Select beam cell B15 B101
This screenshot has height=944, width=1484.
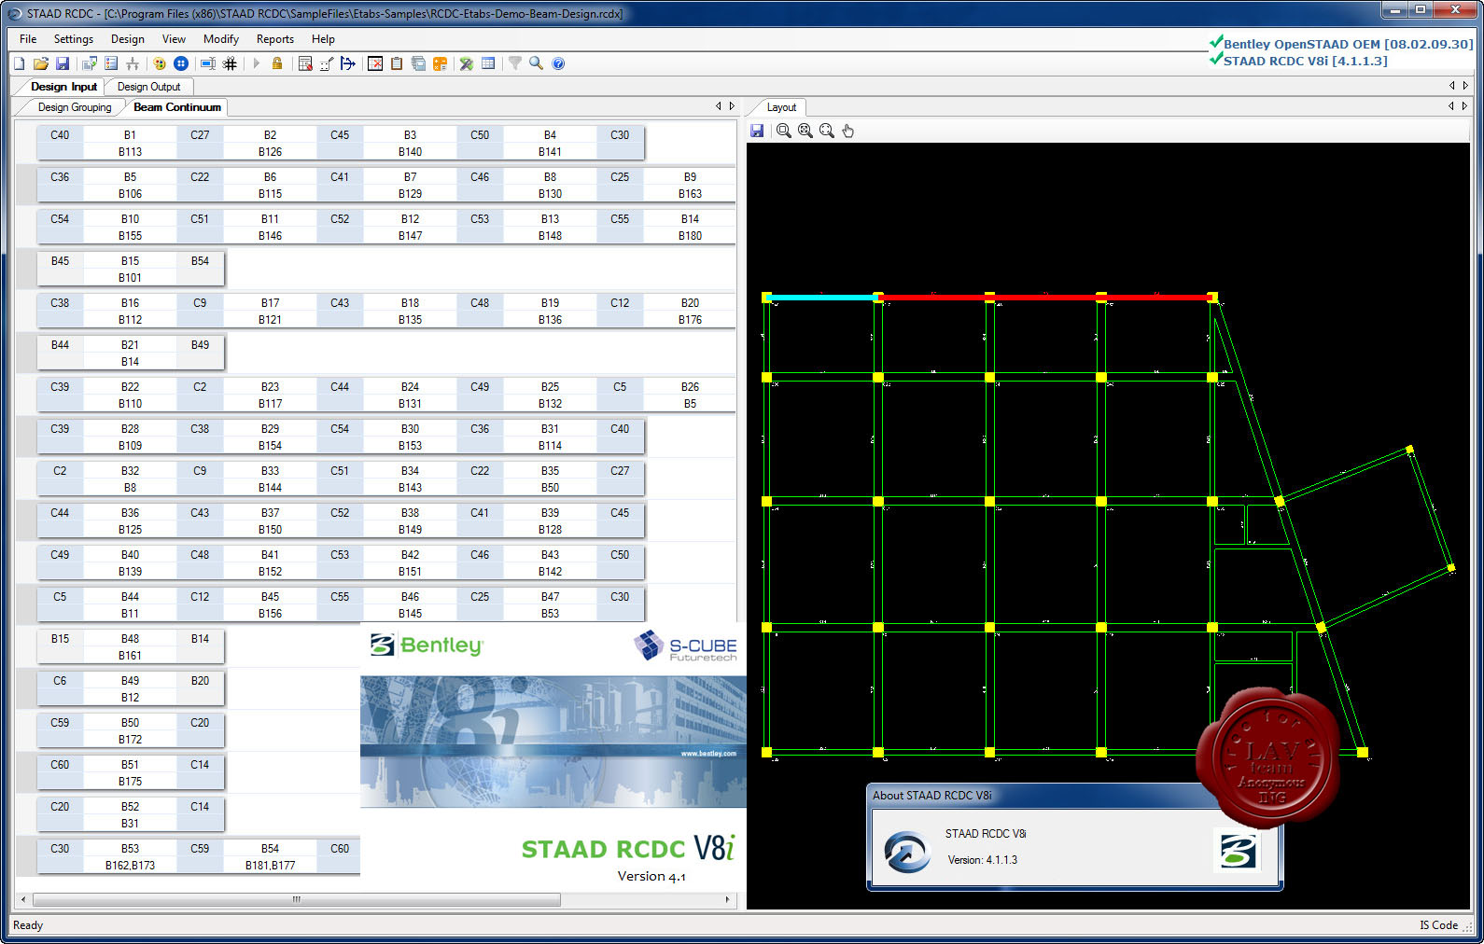(x=131, y=270)
